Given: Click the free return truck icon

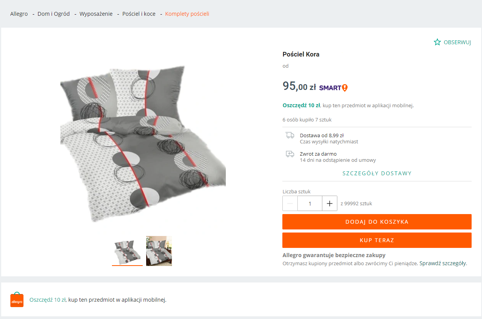Looking at the screenshot, I should click(290, 154).
